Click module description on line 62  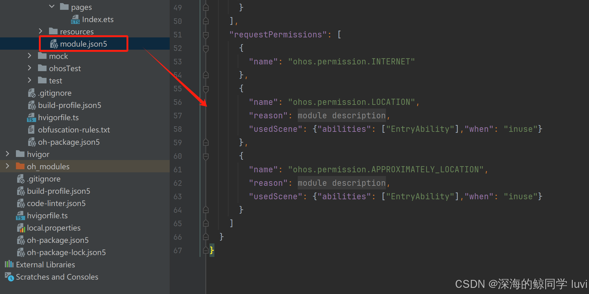[x=342, y=183]
